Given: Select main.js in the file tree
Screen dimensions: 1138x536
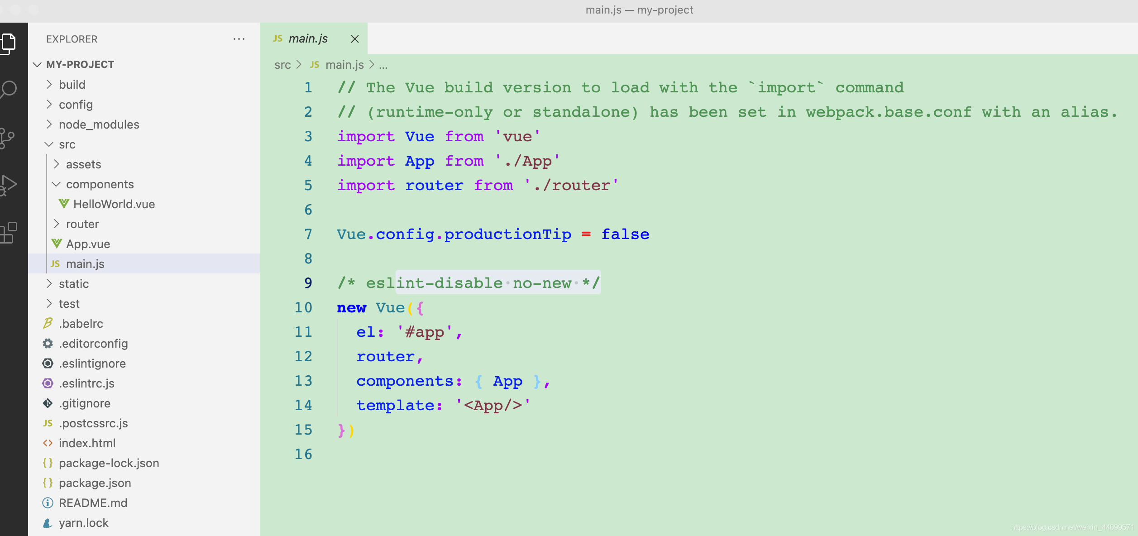Looking at the screenshot, I should coord(144,264).
